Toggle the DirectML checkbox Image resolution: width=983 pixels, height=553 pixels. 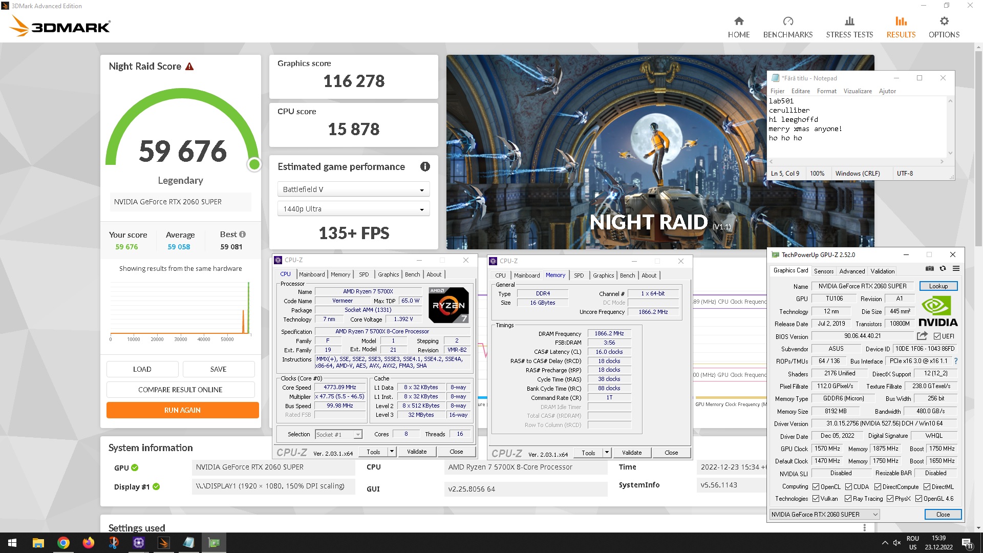(x=927, y=487)
